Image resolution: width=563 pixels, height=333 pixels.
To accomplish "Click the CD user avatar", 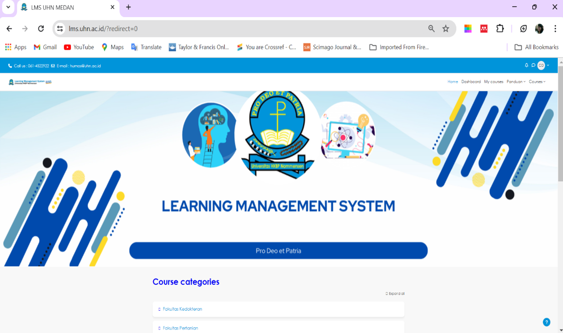I will tap(542, 65).
